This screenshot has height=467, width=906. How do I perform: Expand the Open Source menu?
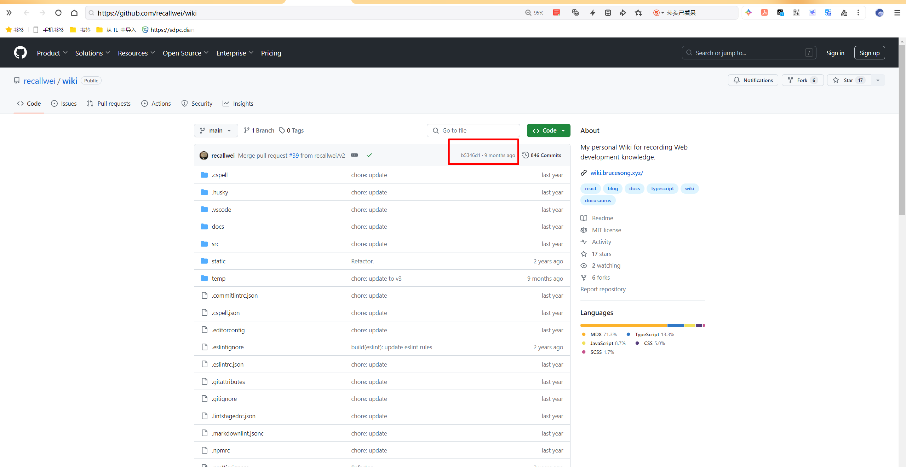pyautogui.click(x=185, y=53)
